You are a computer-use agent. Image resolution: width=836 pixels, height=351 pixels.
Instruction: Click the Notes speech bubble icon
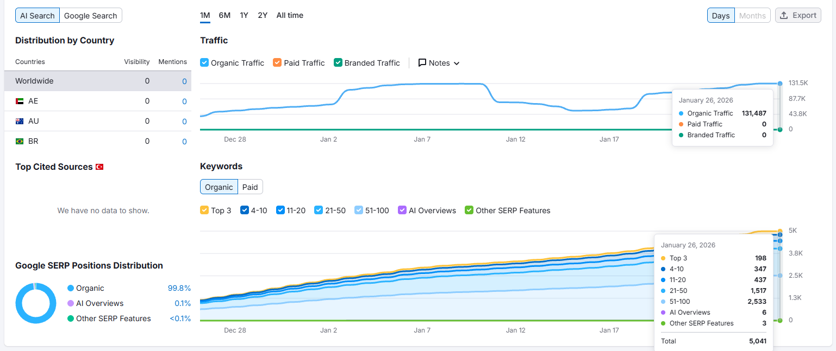click(422, 63)
